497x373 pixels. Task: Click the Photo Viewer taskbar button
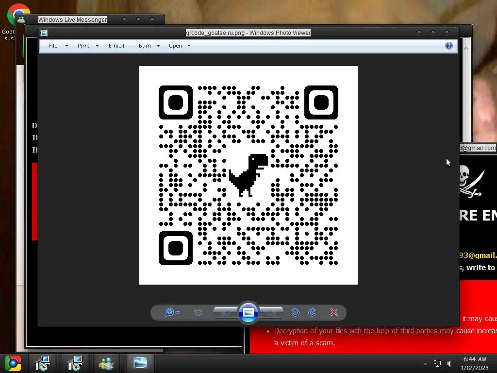[140, 363]
